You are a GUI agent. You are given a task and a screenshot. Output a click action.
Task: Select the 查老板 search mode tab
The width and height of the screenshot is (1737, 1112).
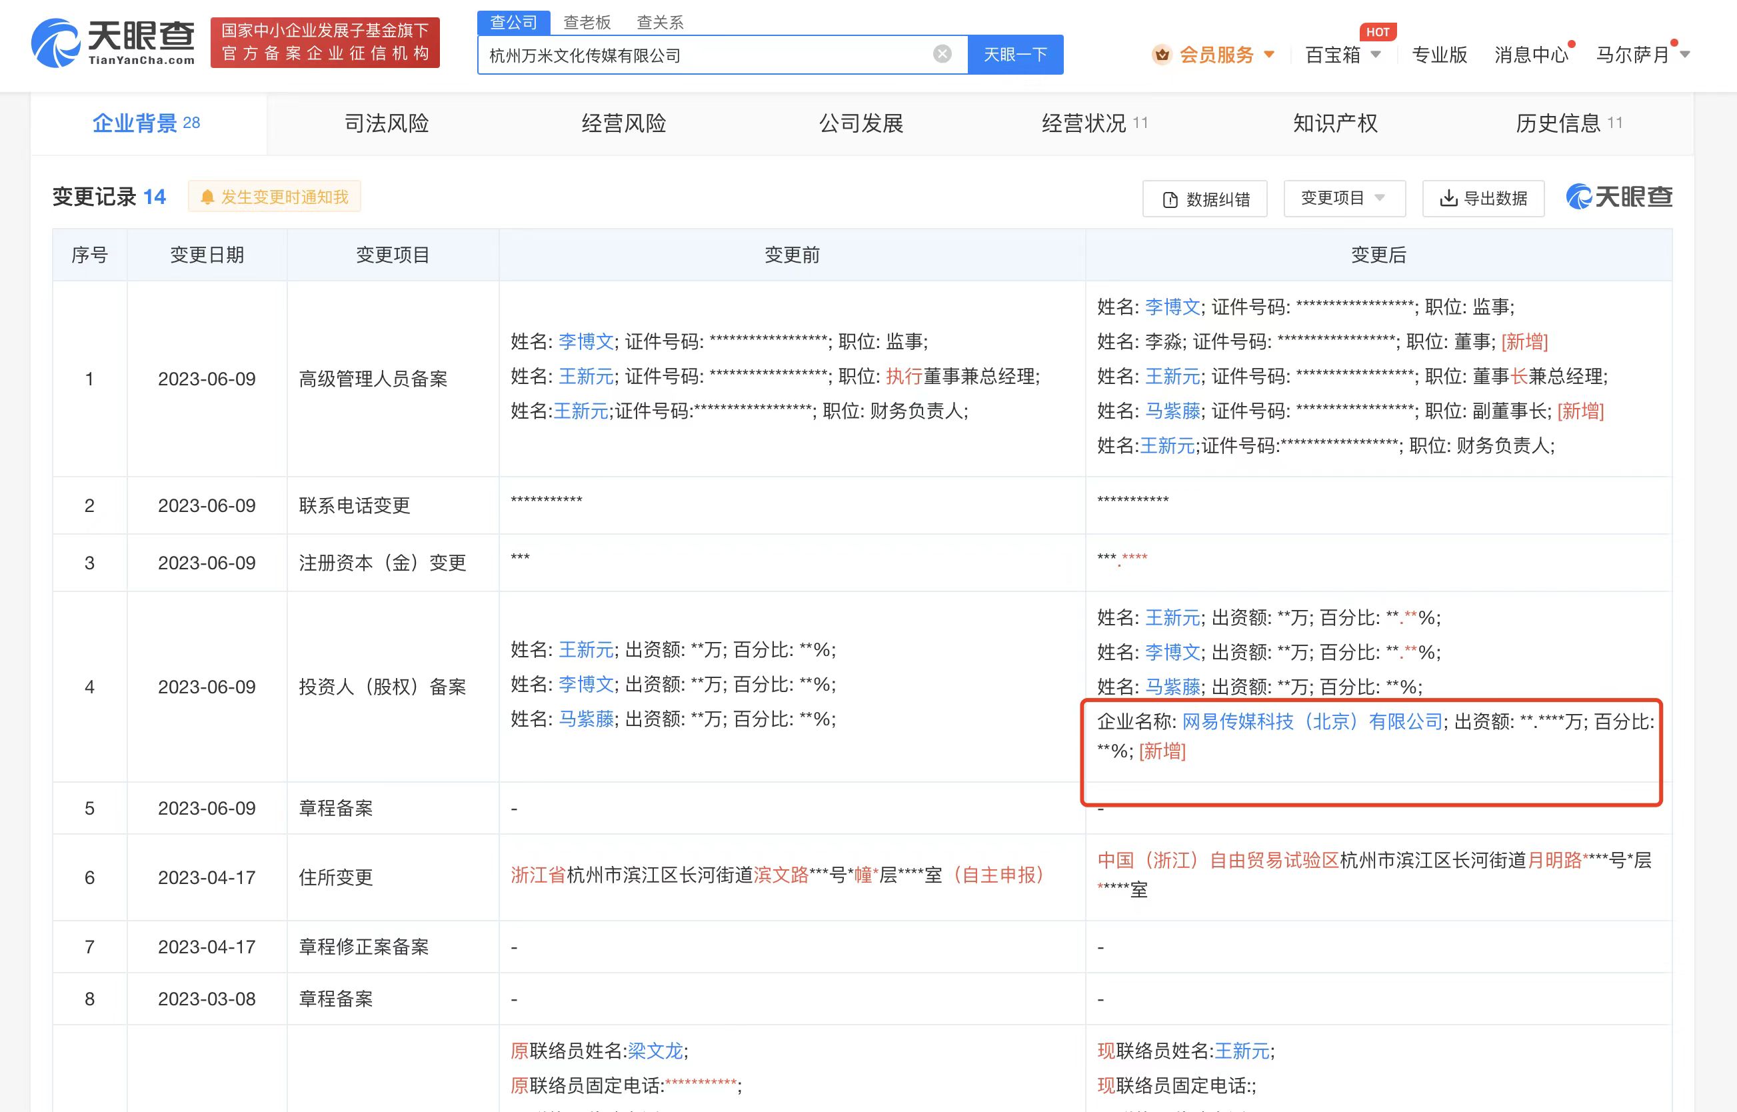pos(586,23)
